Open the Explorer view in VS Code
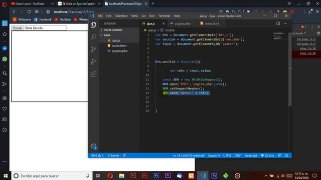This screenshot has width=321, height=180. 93,25
